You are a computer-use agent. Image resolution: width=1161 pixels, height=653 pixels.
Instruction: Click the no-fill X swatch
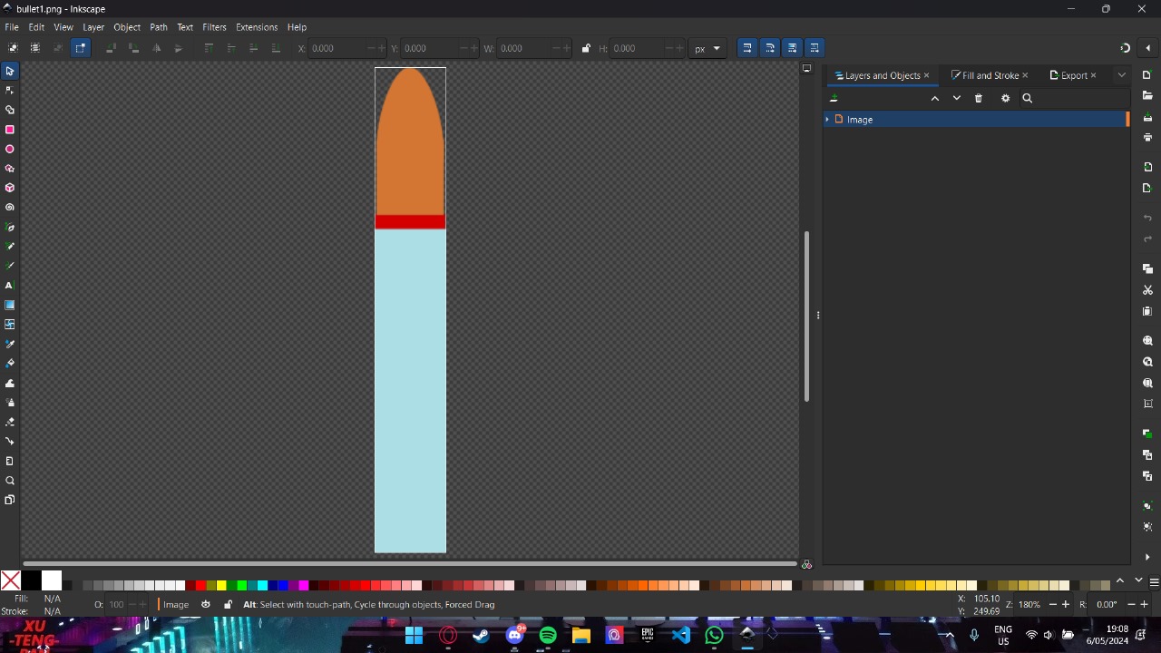pos(10,581)
